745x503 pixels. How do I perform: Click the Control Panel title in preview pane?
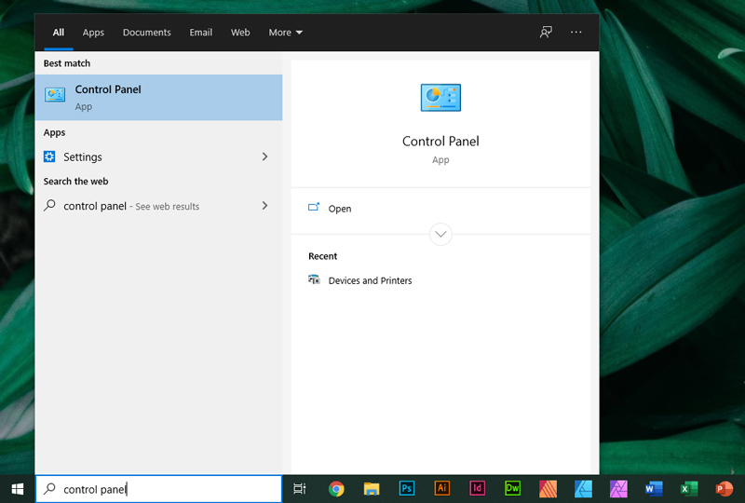tap(440, 142)
